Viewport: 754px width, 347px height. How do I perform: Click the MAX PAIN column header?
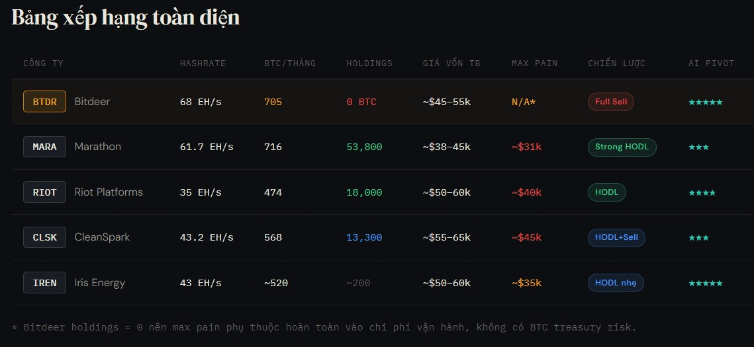[x=534, y=63]
